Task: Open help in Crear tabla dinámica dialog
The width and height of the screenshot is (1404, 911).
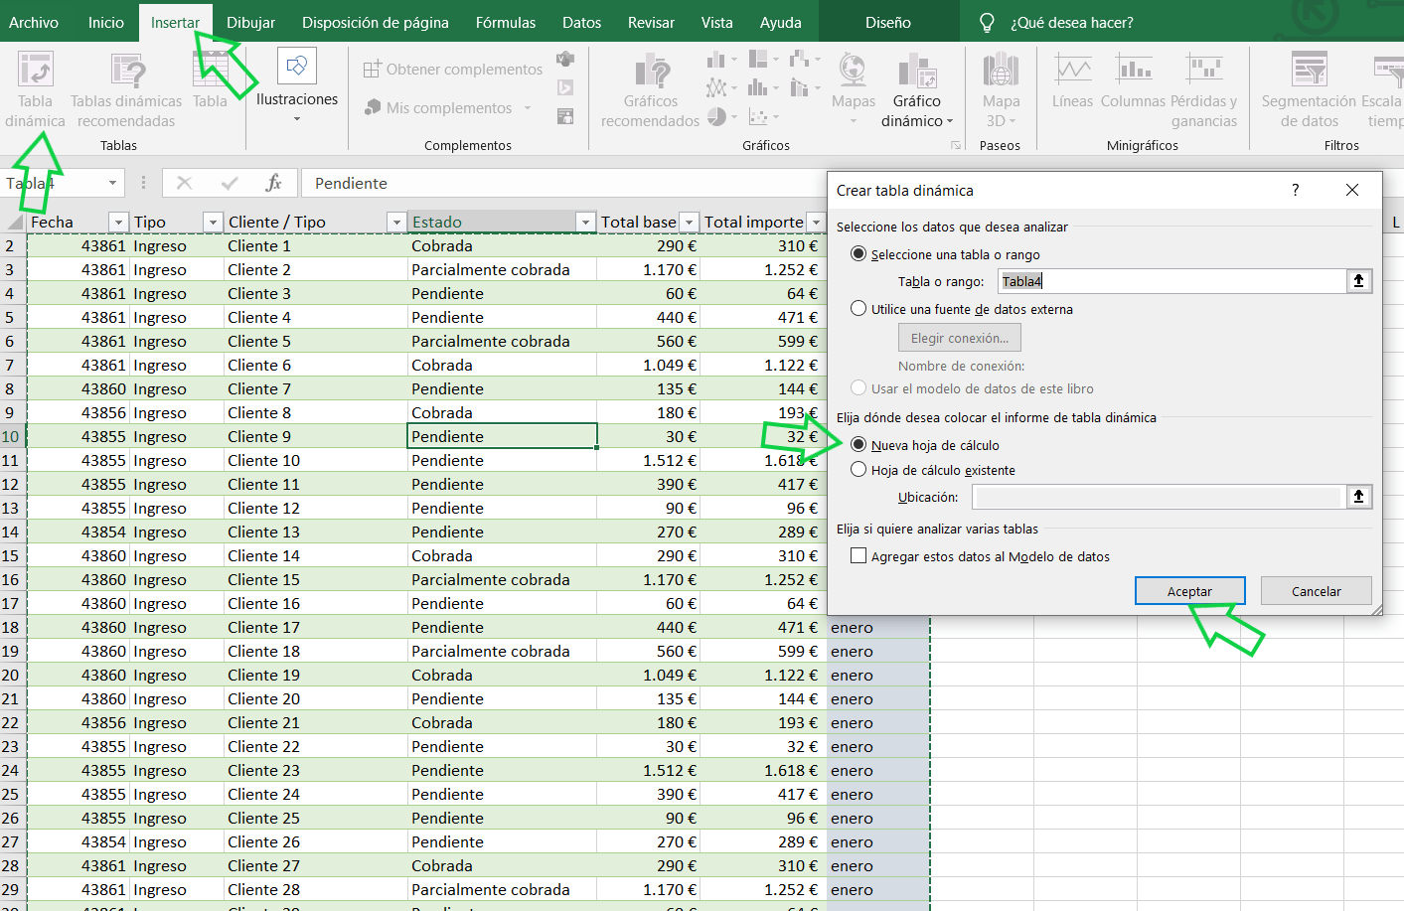Action: (1295, 190)
